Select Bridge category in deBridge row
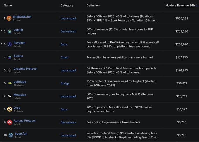The height and width of the screenshot is (142, 199). pos(65,83)
